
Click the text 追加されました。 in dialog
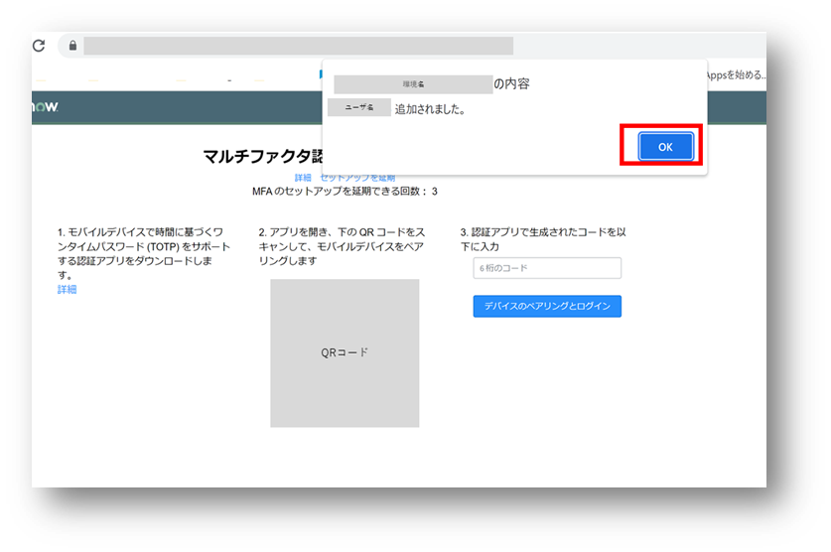pyautogui.click(x=430, y=109)
